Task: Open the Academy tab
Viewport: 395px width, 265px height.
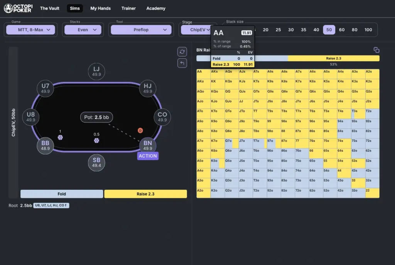Action: click(156, 8)
